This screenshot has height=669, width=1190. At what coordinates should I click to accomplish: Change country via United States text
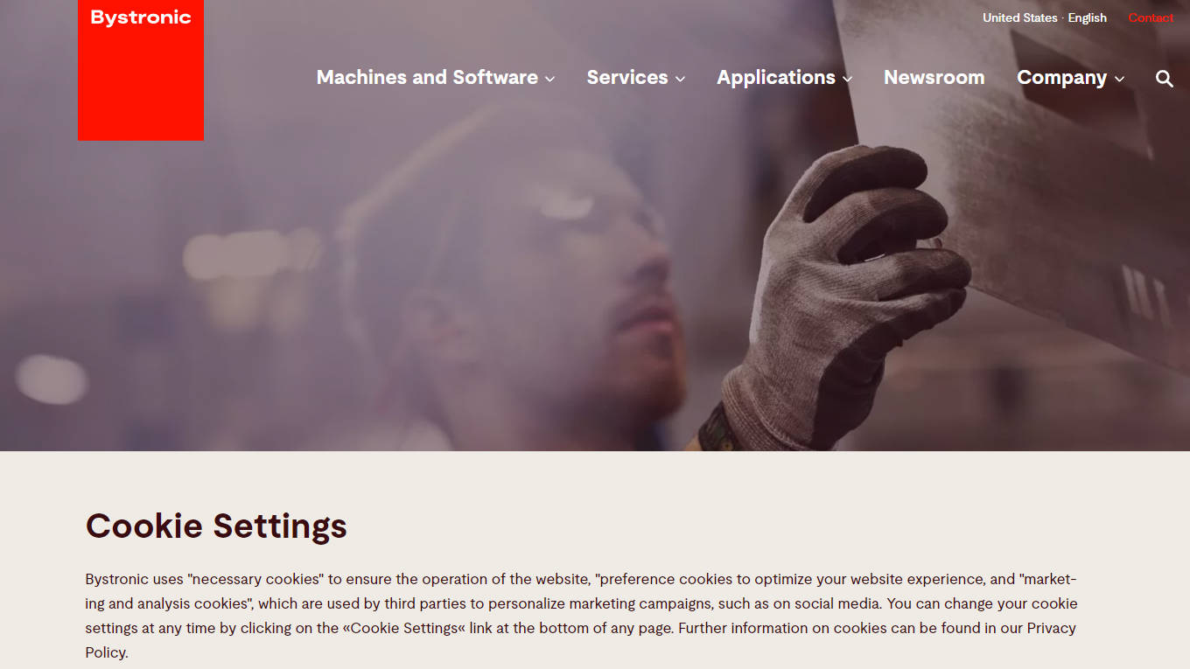pyautogui.click(x=1020, y=17)
